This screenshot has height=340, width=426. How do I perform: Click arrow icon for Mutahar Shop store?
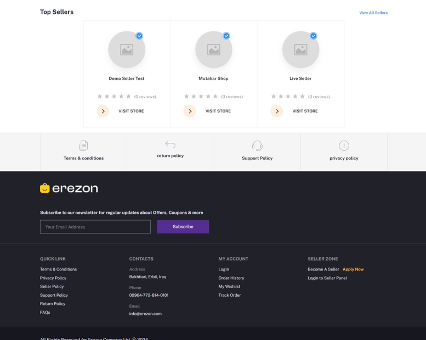tap(190, 111)
